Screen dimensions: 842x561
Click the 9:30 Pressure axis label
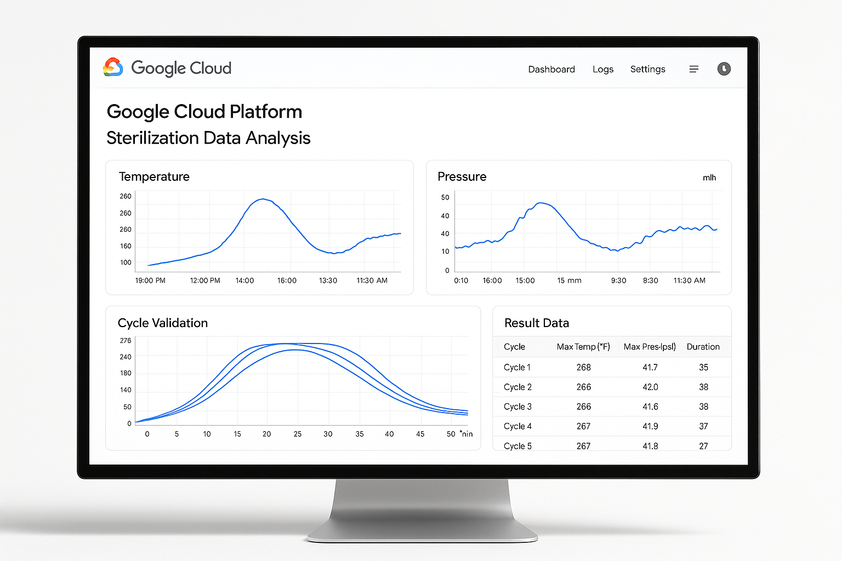618,280
